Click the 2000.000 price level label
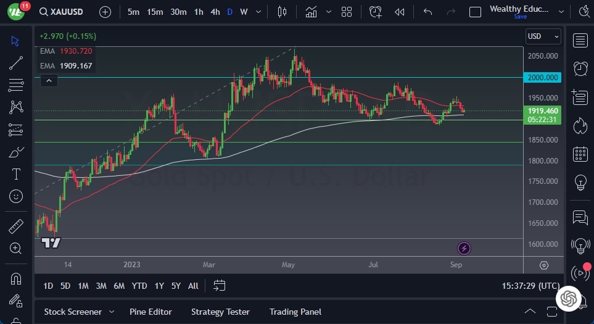This screenshot has height=324, width=594. point(543,78)
